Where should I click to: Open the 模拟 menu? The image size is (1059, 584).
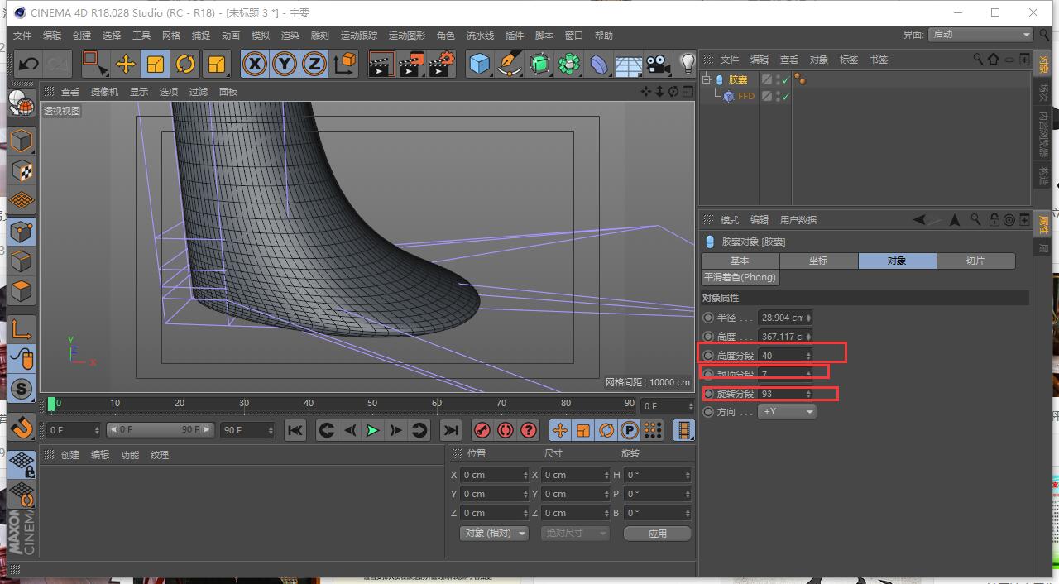point(261,36)
